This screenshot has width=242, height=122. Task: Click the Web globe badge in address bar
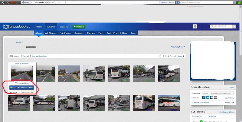(x=25, y=2)
